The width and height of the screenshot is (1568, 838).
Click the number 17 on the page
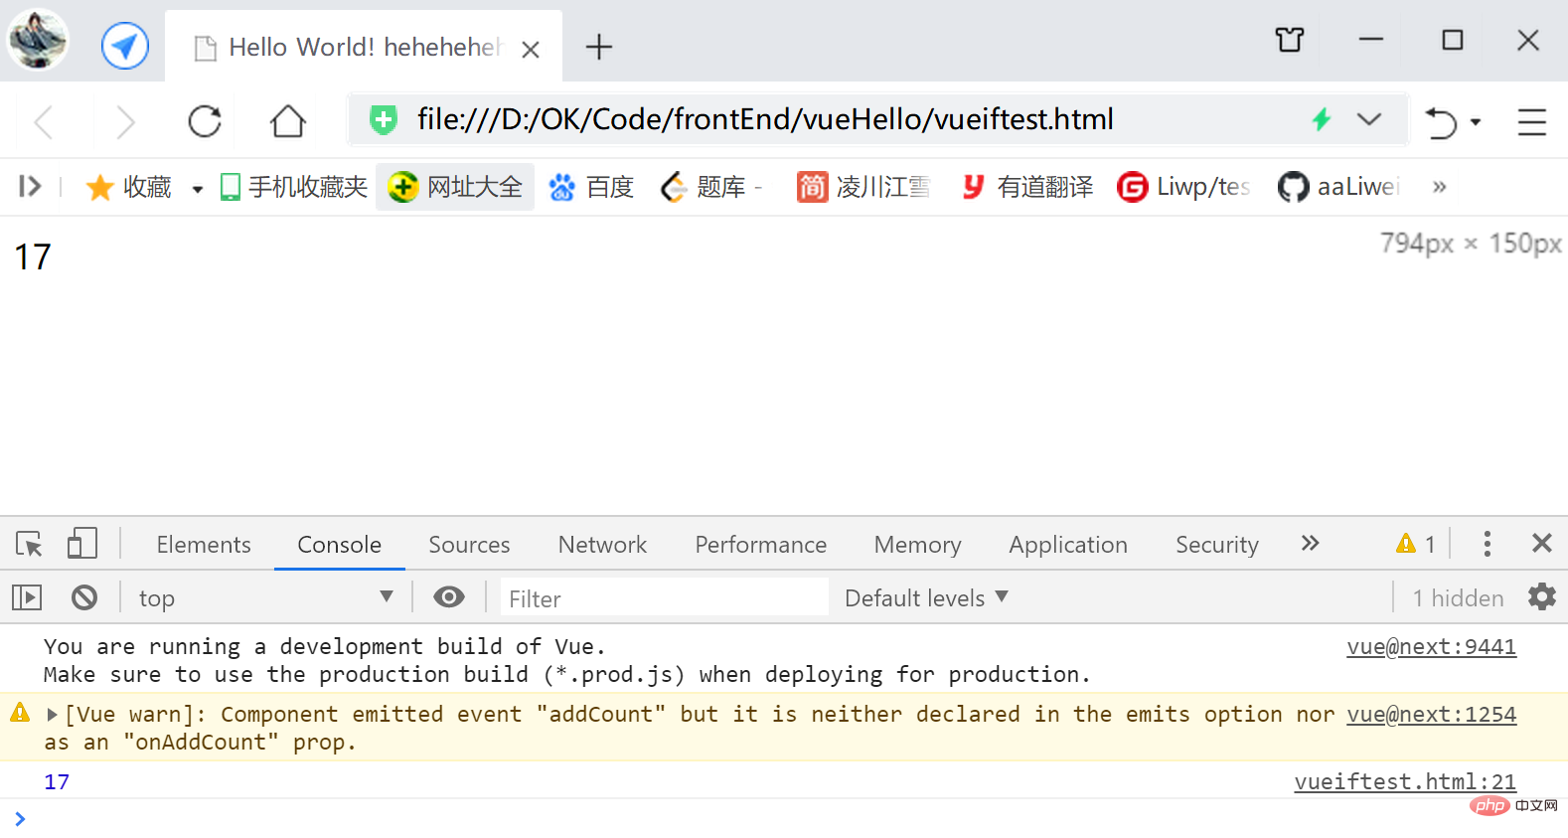(33, 257)
